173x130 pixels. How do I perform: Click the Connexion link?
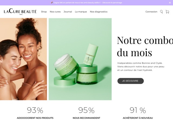[151, 12]
